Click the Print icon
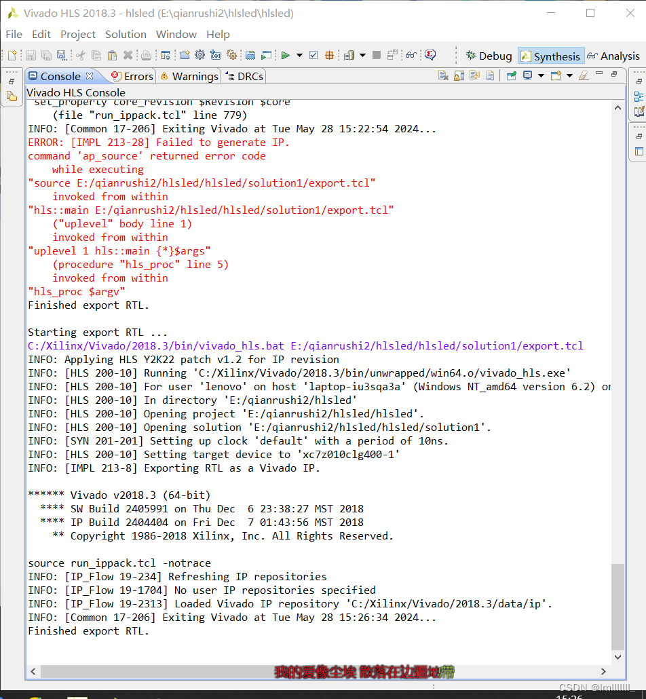 click(x=146, y=55)
